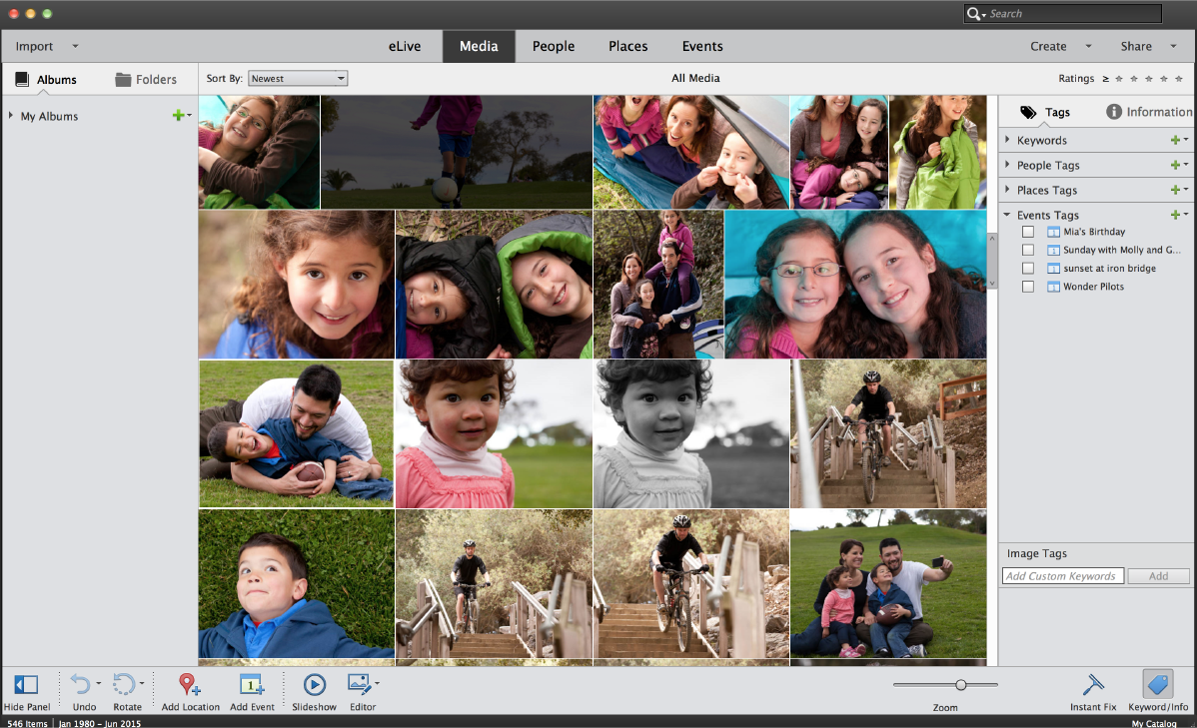Click the Add Location pin icon

click(189, 684)
